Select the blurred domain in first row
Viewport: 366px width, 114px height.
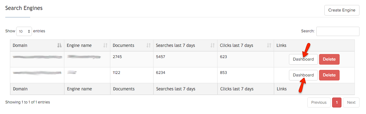click(x=37, y=57)
